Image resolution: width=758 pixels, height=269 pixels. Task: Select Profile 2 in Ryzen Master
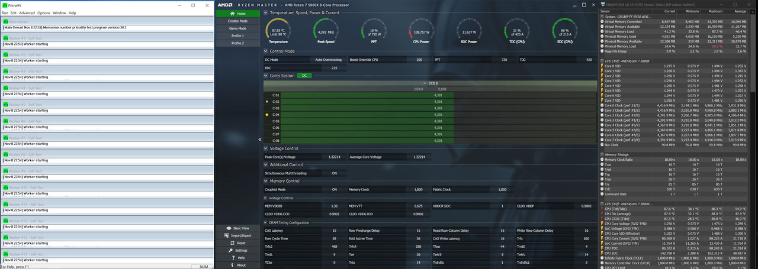(237, 43)
